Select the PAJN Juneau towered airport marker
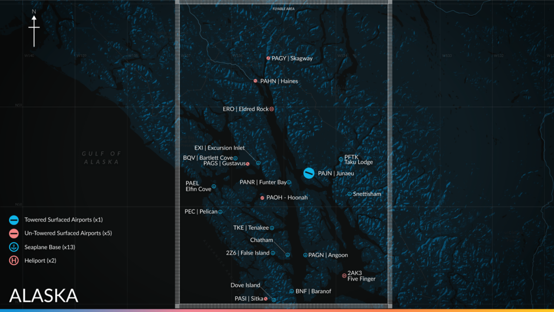The image size is (554, 312). pyautogui.click(x=308, y=173)
